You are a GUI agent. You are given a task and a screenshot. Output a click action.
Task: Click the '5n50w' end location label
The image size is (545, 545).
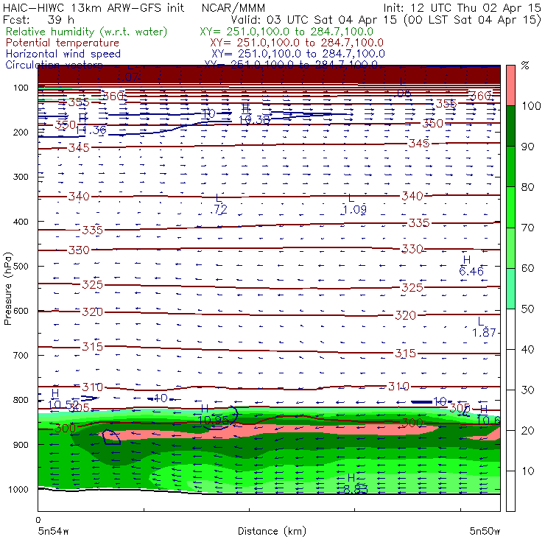(x=485, y=531)
